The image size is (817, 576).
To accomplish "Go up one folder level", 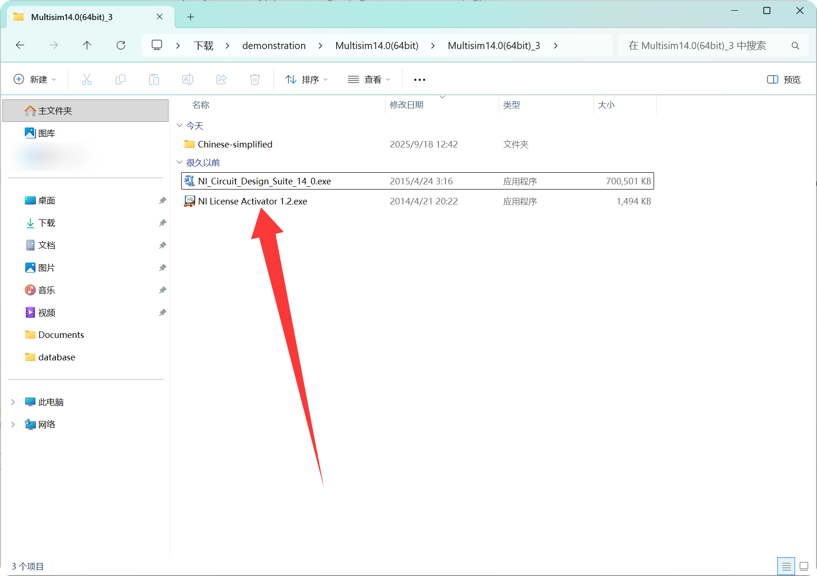I will (x=87, y=45).
